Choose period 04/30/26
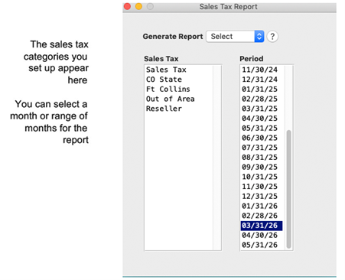Viewport: 345px width, 280px height. (x=259, y=235)
